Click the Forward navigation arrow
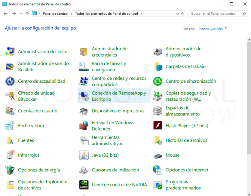Viewport: 251px width, 196px height. tap(14, 14)
